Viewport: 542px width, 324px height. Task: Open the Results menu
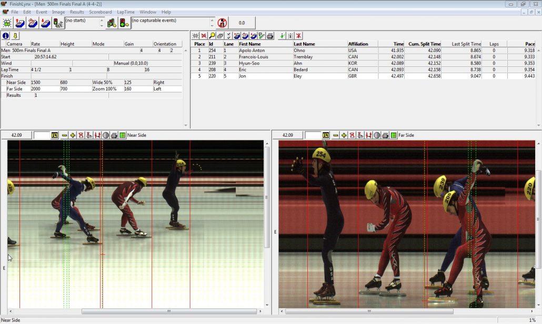point(77,12)
